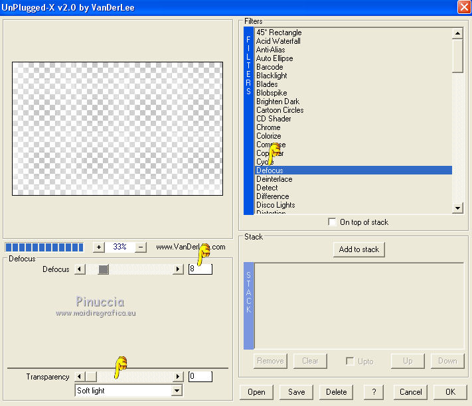Open help with question mark button
The image size is (472, 406).
coord(374,392)
